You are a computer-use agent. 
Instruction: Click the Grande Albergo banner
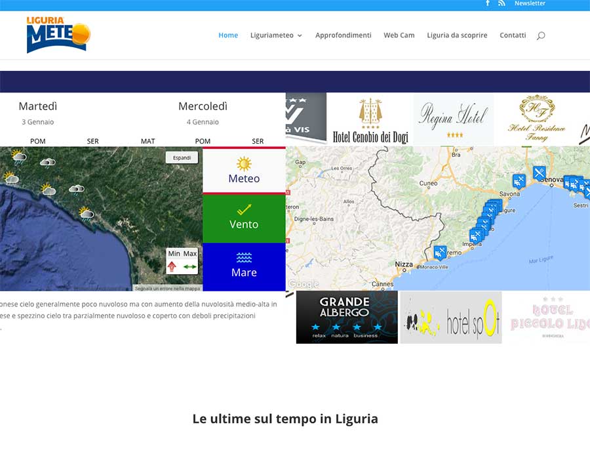(x=347, y=318)
